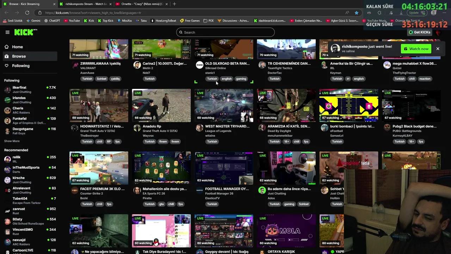Image resolution: width=451 pixels, height=254 pixels.
Task: Click Ados streamer avatar
Action: tap(262, 190)
